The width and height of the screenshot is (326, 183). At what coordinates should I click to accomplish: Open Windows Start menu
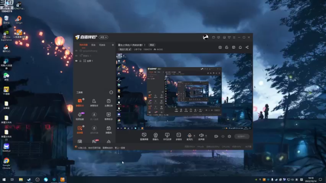click(4, 180)
